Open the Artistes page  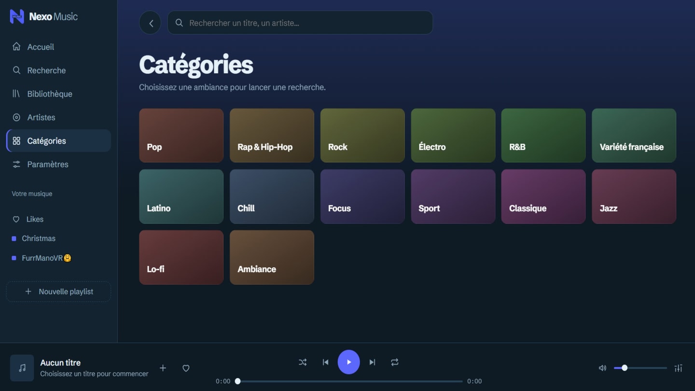(x=58, y=117)
